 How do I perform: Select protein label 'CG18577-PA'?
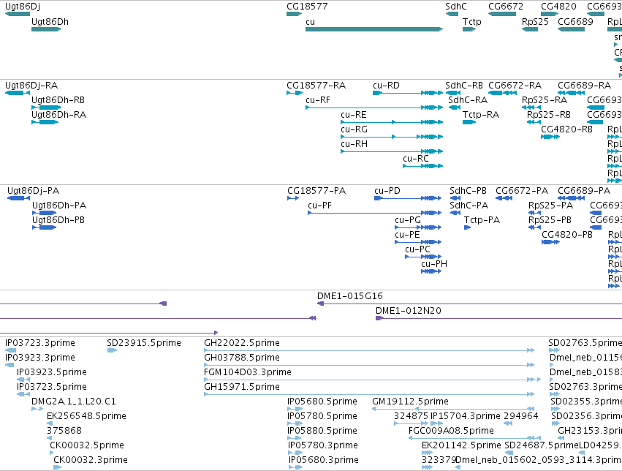click(x=316, y=191)
